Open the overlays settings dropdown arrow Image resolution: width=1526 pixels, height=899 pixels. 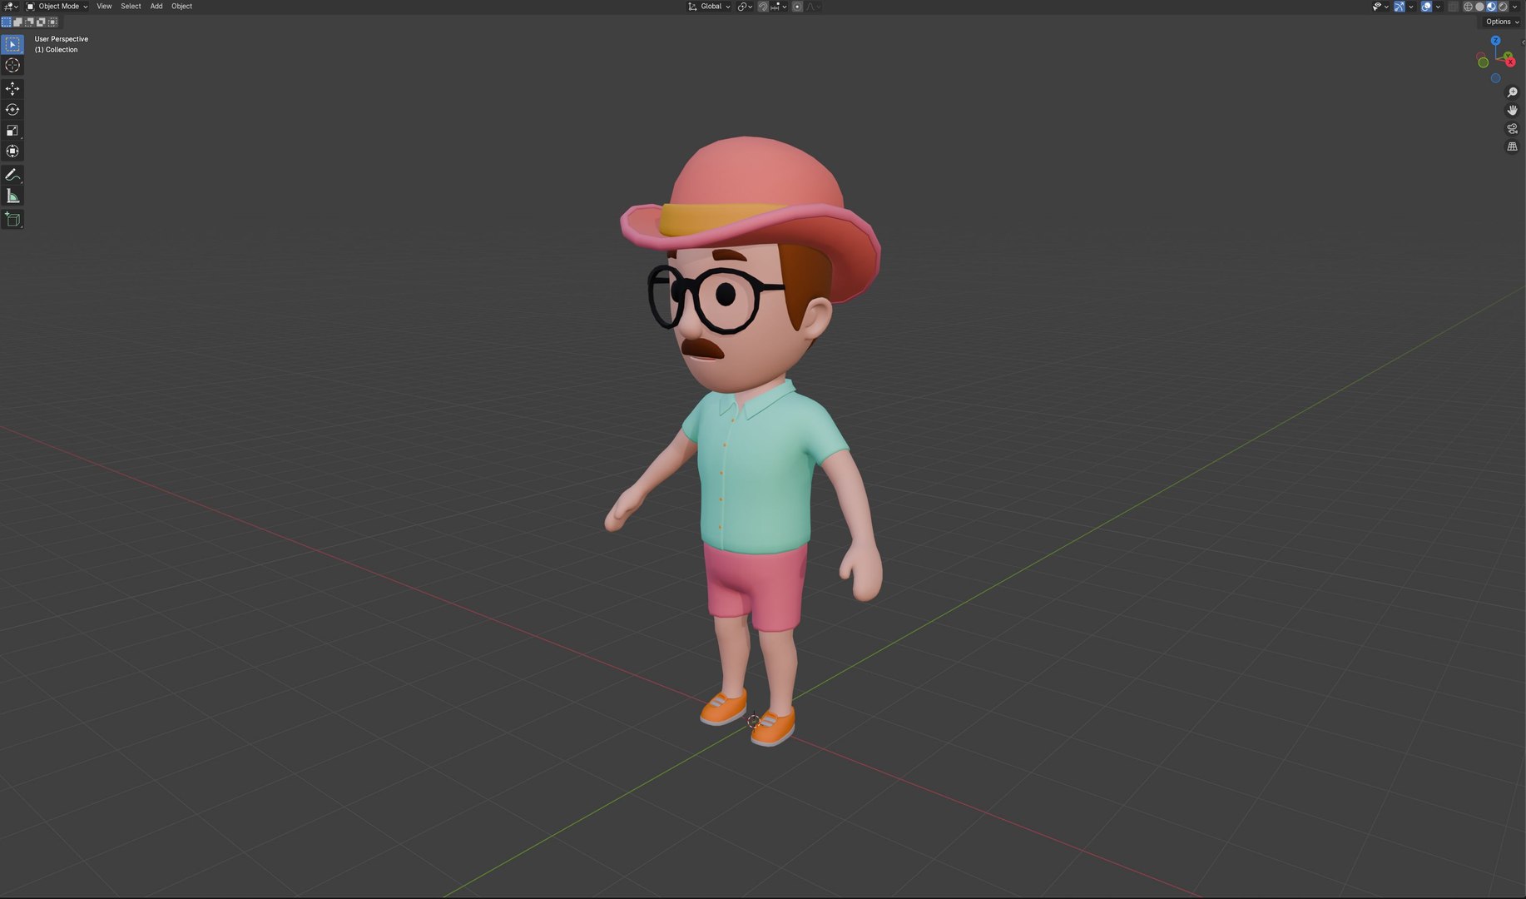pos(1438,7)
